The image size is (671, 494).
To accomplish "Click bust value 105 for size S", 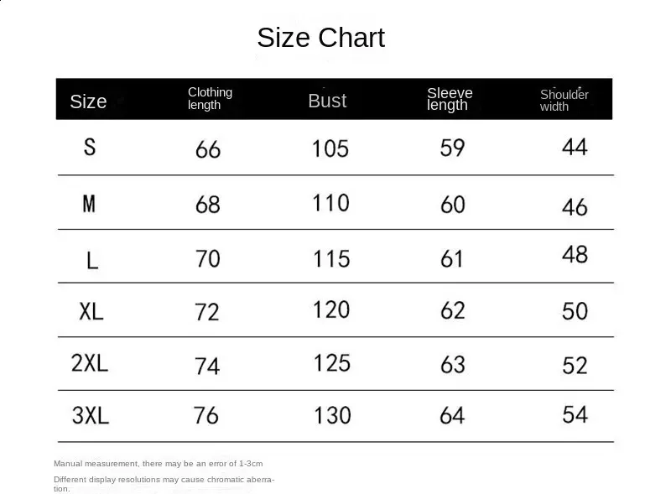I will pos(330,148).
